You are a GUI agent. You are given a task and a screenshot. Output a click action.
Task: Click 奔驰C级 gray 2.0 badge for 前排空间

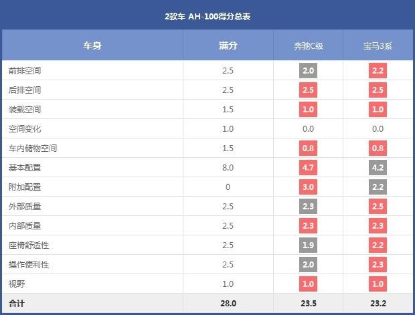point(309,70)
